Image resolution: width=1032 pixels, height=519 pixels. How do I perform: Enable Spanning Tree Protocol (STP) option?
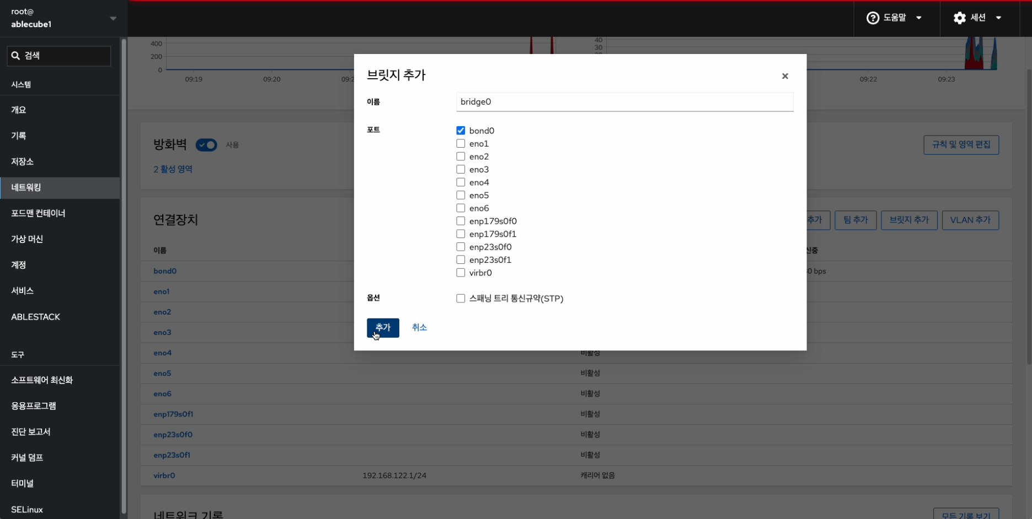tap(461, 299)
